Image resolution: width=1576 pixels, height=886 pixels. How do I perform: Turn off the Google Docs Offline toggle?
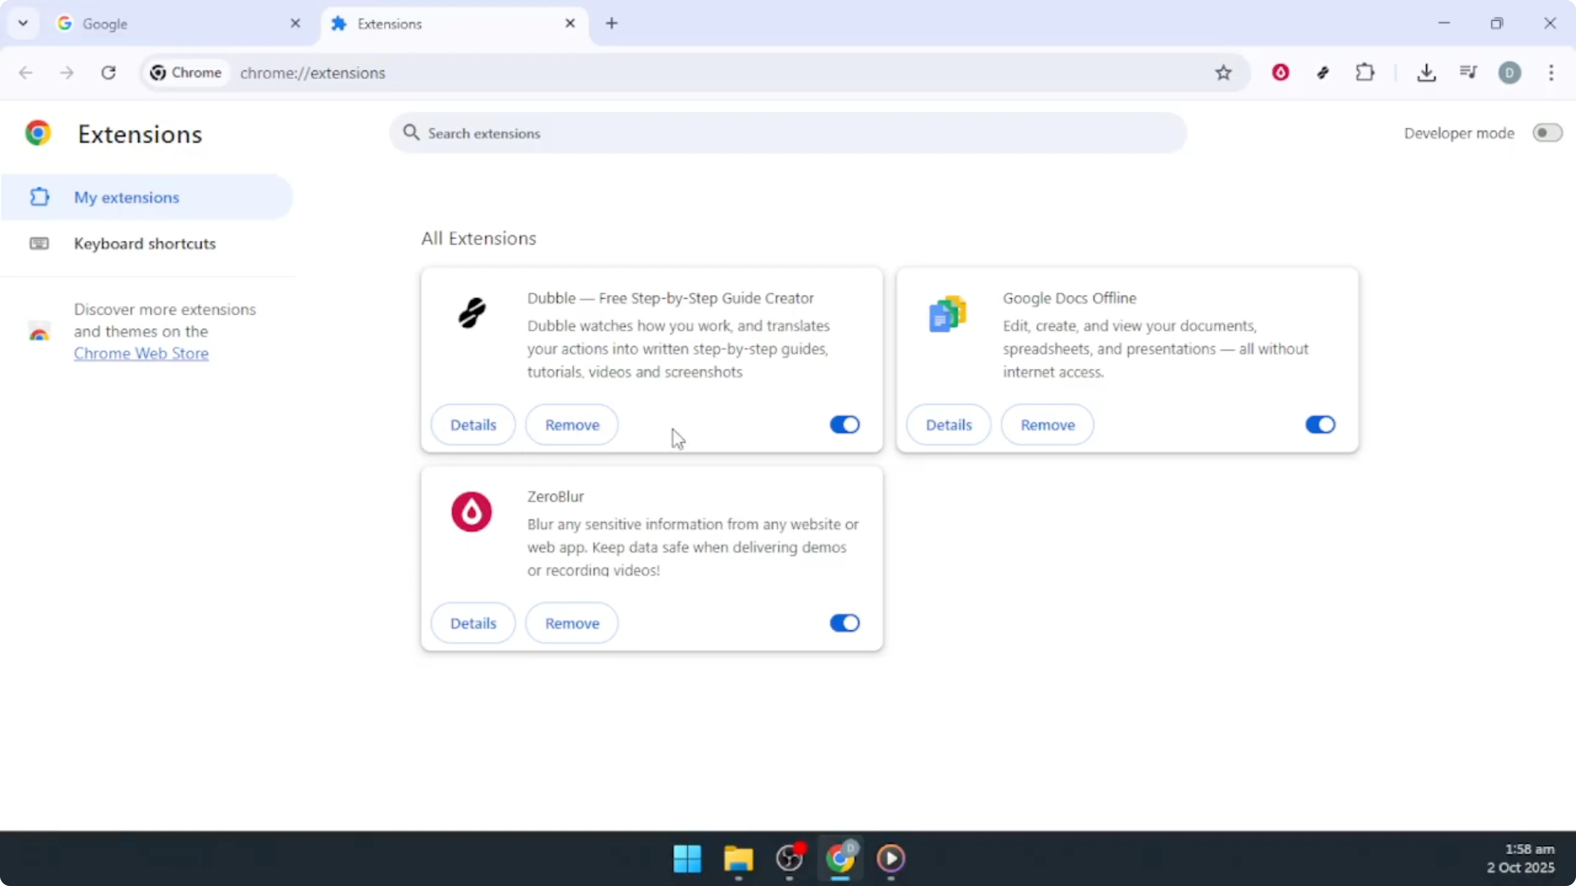tap(1319, 424)
